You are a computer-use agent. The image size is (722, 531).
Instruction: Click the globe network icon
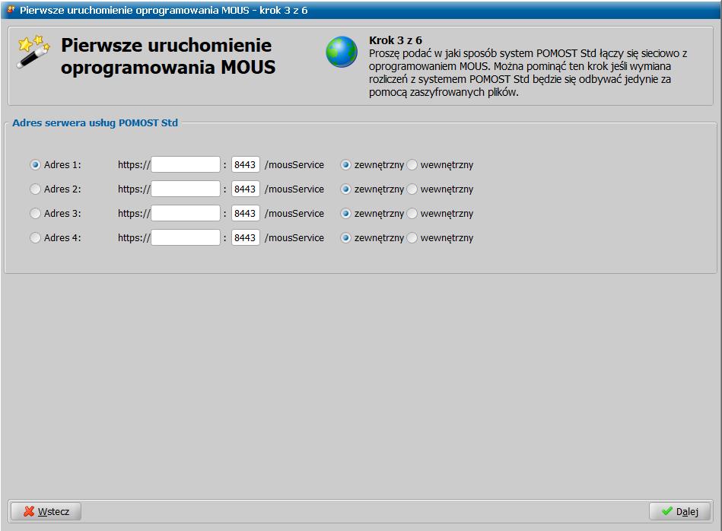(342, 52)
